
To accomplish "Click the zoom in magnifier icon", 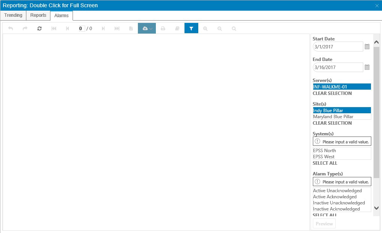I will point(206,29).
